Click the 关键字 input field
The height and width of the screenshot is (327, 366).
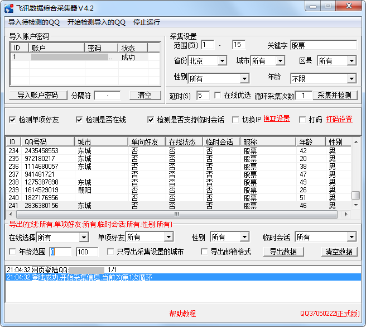click(x=323, y=45)
